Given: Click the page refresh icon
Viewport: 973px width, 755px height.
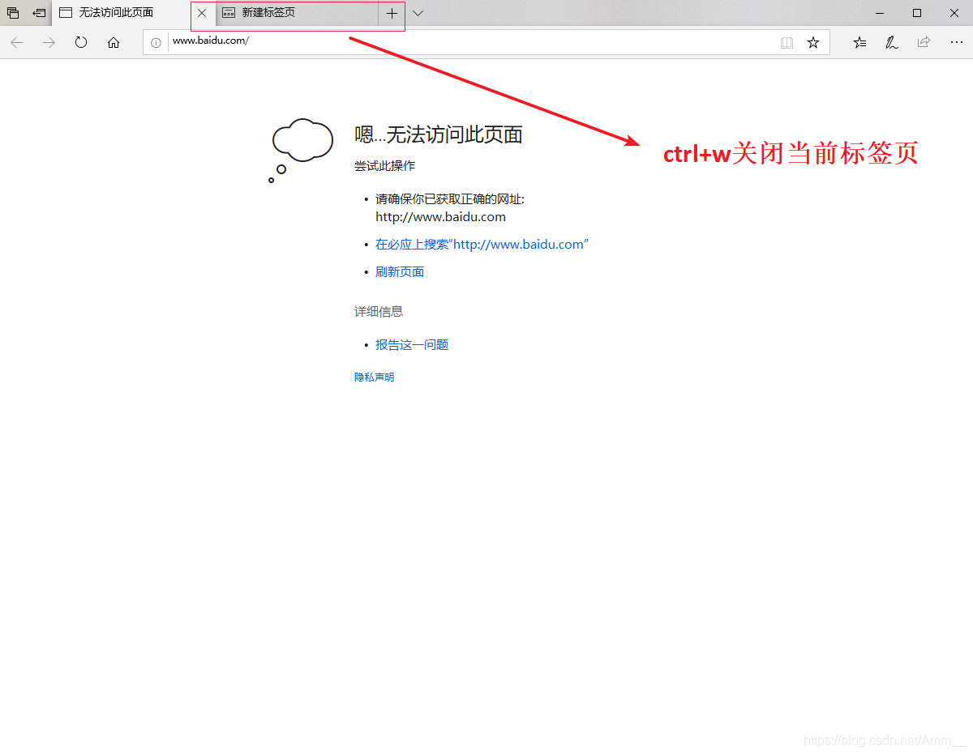Looking at the screenshot, I should click(81, 42).
